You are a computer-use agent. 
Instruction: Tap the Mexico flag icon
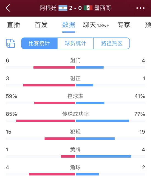click(88, 8)
